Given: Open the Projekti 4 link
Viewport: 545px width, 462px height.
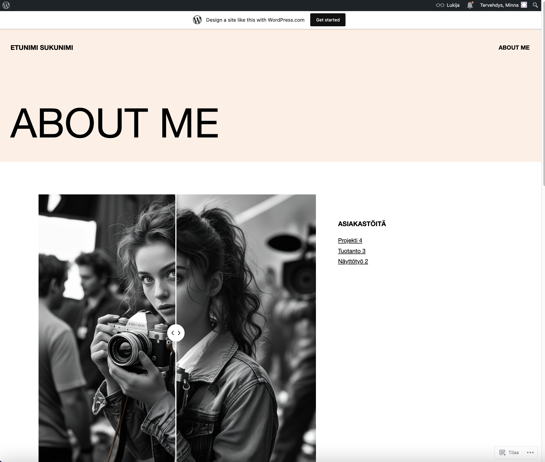Looking at the screenshot, I should click(x=350, y=240).
